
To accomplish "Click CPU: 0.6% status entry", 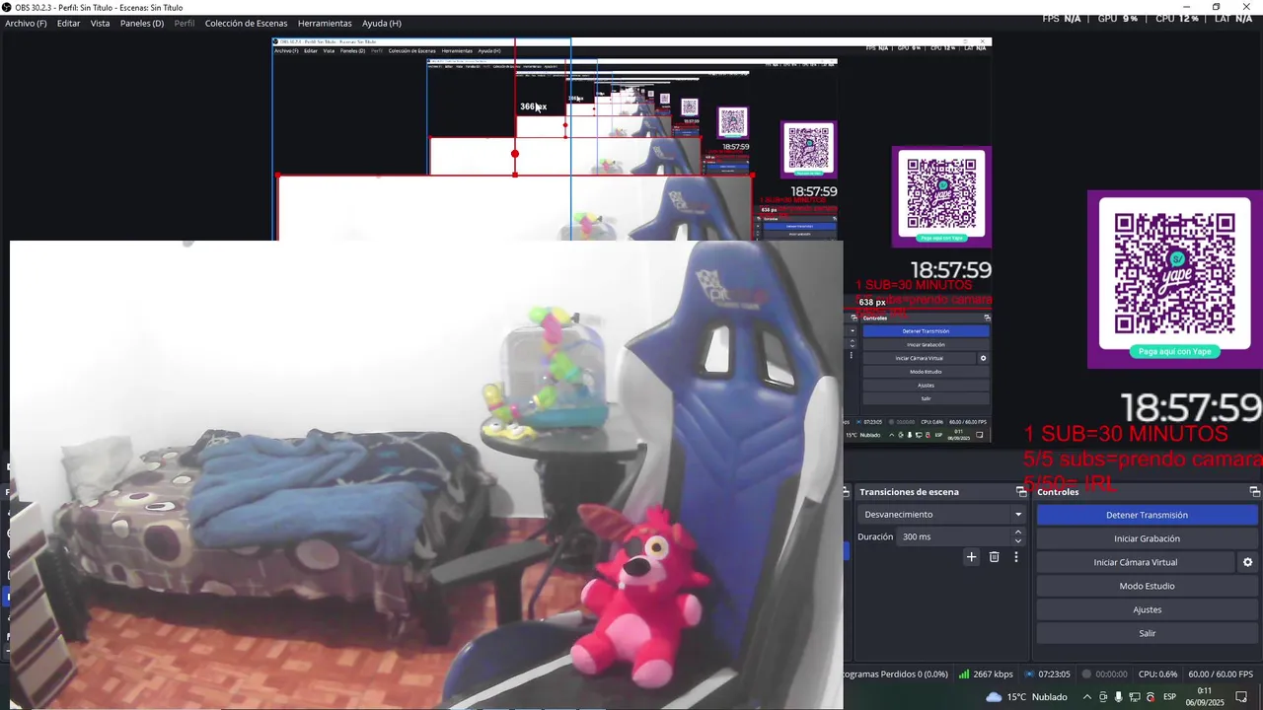I will 1157,674.
